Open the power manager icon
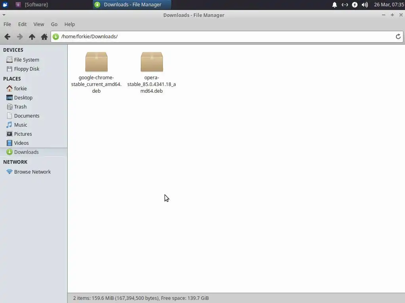Screen dimensions: 405x303 [355, 5]
